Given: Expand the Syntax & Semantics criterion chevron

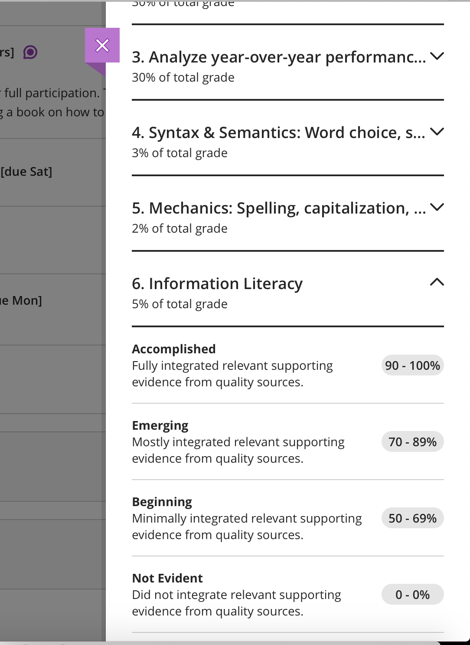Looking at the screenshot, I should tap(437, 132).
